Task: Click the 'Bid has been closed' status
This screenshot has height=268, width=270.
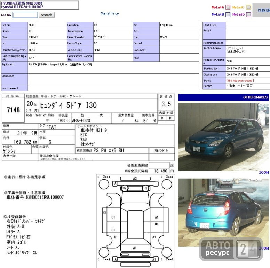Action: 240,81
